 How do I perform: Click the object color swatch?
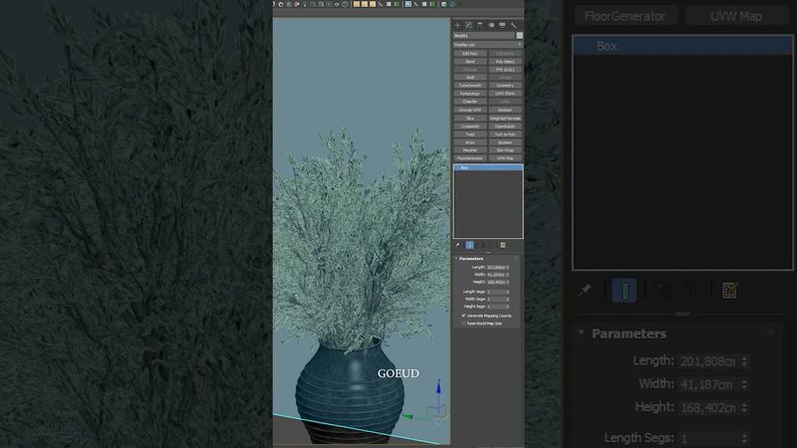pyautogui.click(x=519, y=35)
